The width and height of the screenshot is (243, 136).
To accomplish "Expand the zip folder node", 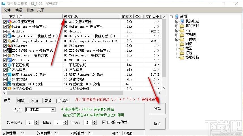I will [177, 30].
